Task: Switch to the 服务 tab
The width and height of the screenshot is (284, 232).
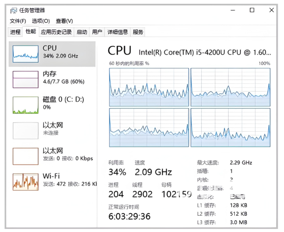Action: (138, 32)
